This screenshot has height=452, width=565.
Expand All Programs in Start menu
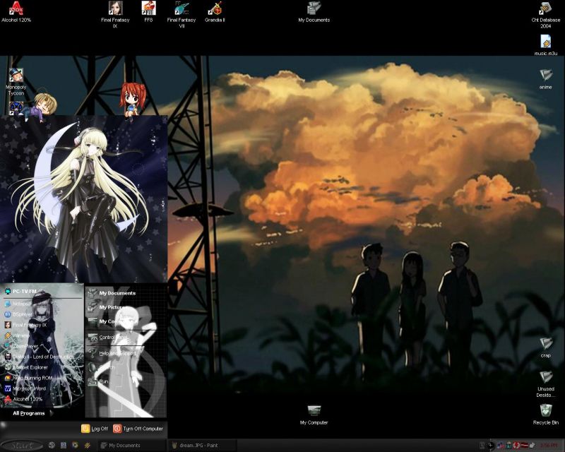tap(32, 413)
